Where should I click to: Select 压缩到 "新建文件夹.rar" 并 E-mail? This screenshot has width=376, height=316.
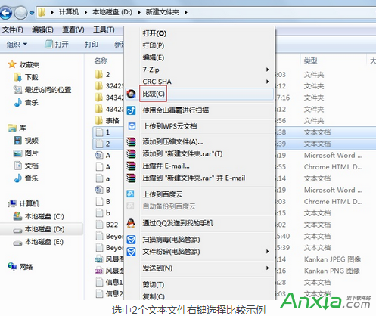click(x=194, y=178)
